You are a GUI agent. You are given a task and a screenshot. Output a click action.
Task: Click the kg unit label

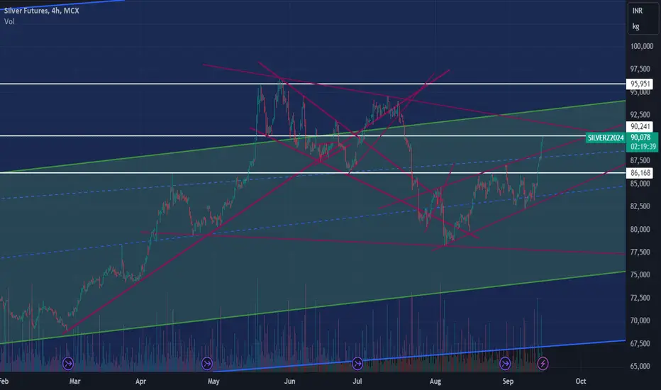point(635,26)
